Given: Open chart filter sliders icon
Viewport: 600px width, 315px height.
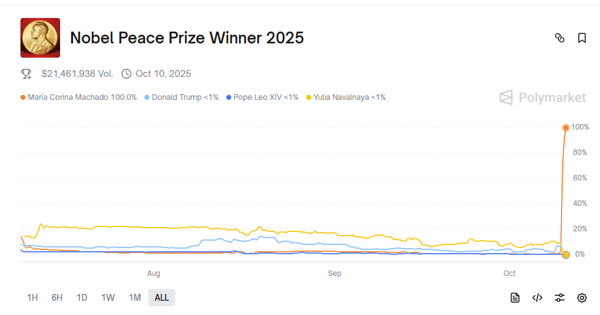Looking at the screenshot, I should click(x=560, y=298).
